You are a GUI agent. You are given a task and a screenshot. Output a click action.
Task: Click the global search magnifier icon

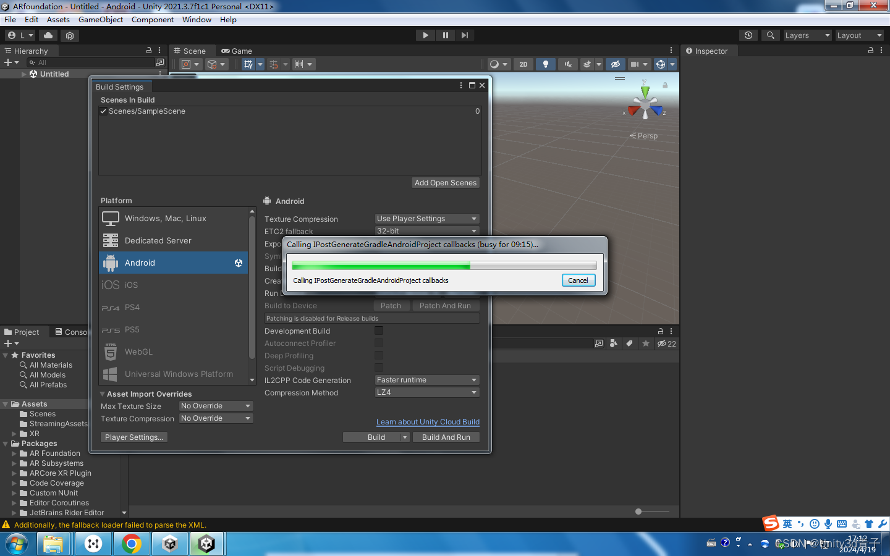(x=770, y=35)
